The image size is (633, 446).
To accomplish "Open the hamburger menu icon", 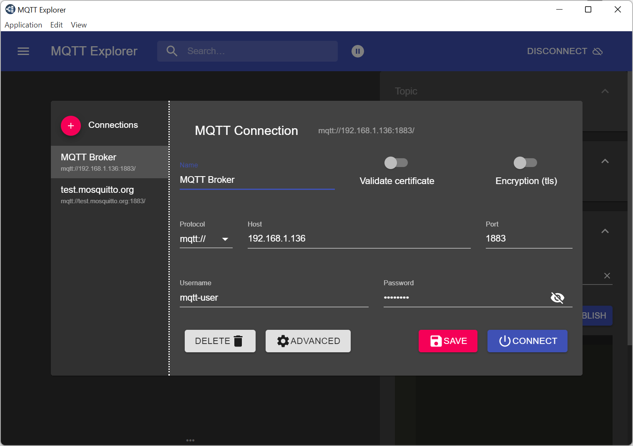I will click(23, 51).
